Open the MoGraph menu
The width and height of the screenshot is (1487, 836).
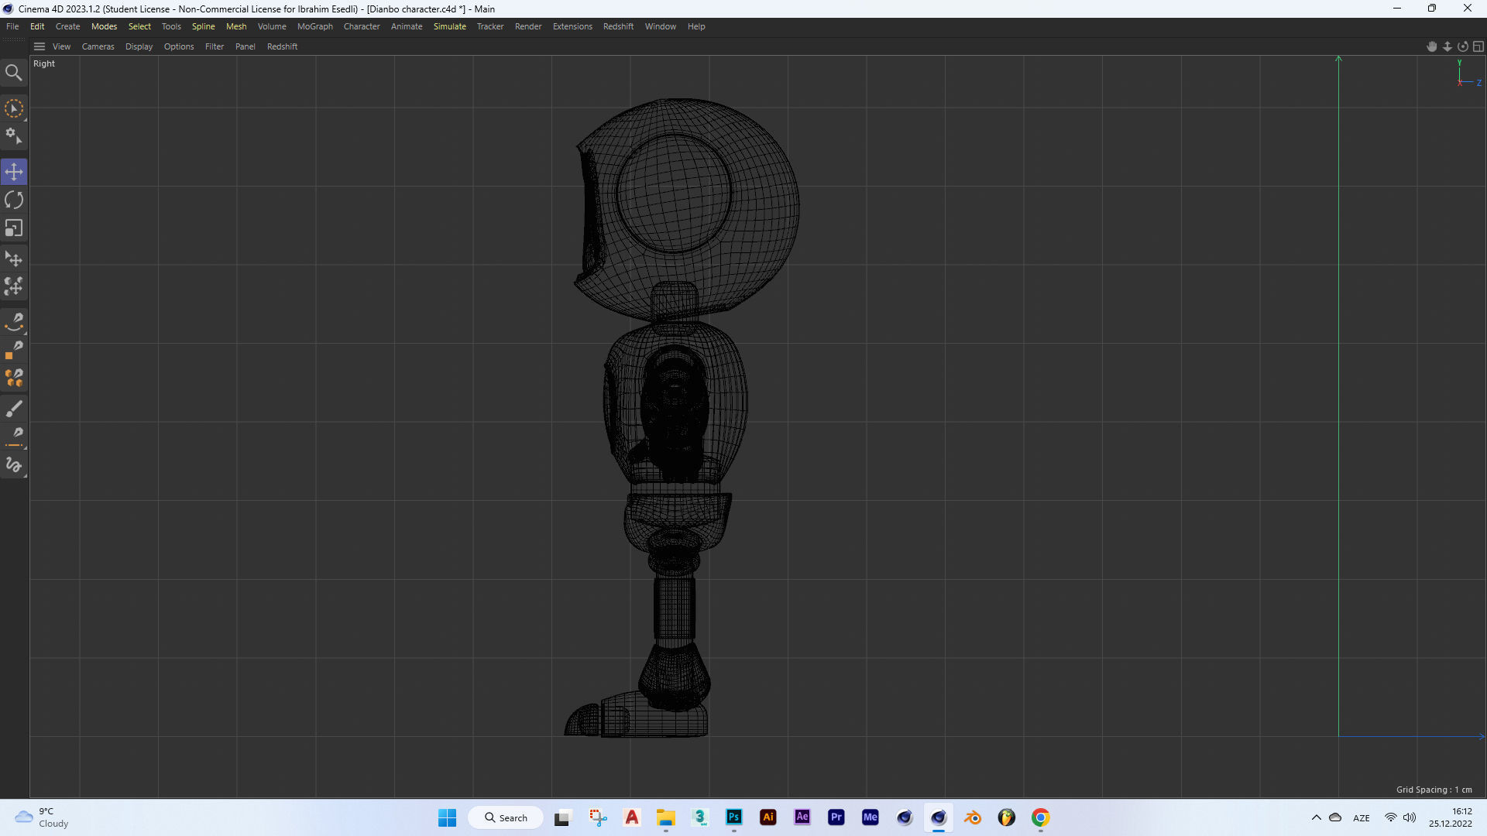click(314, 26)
